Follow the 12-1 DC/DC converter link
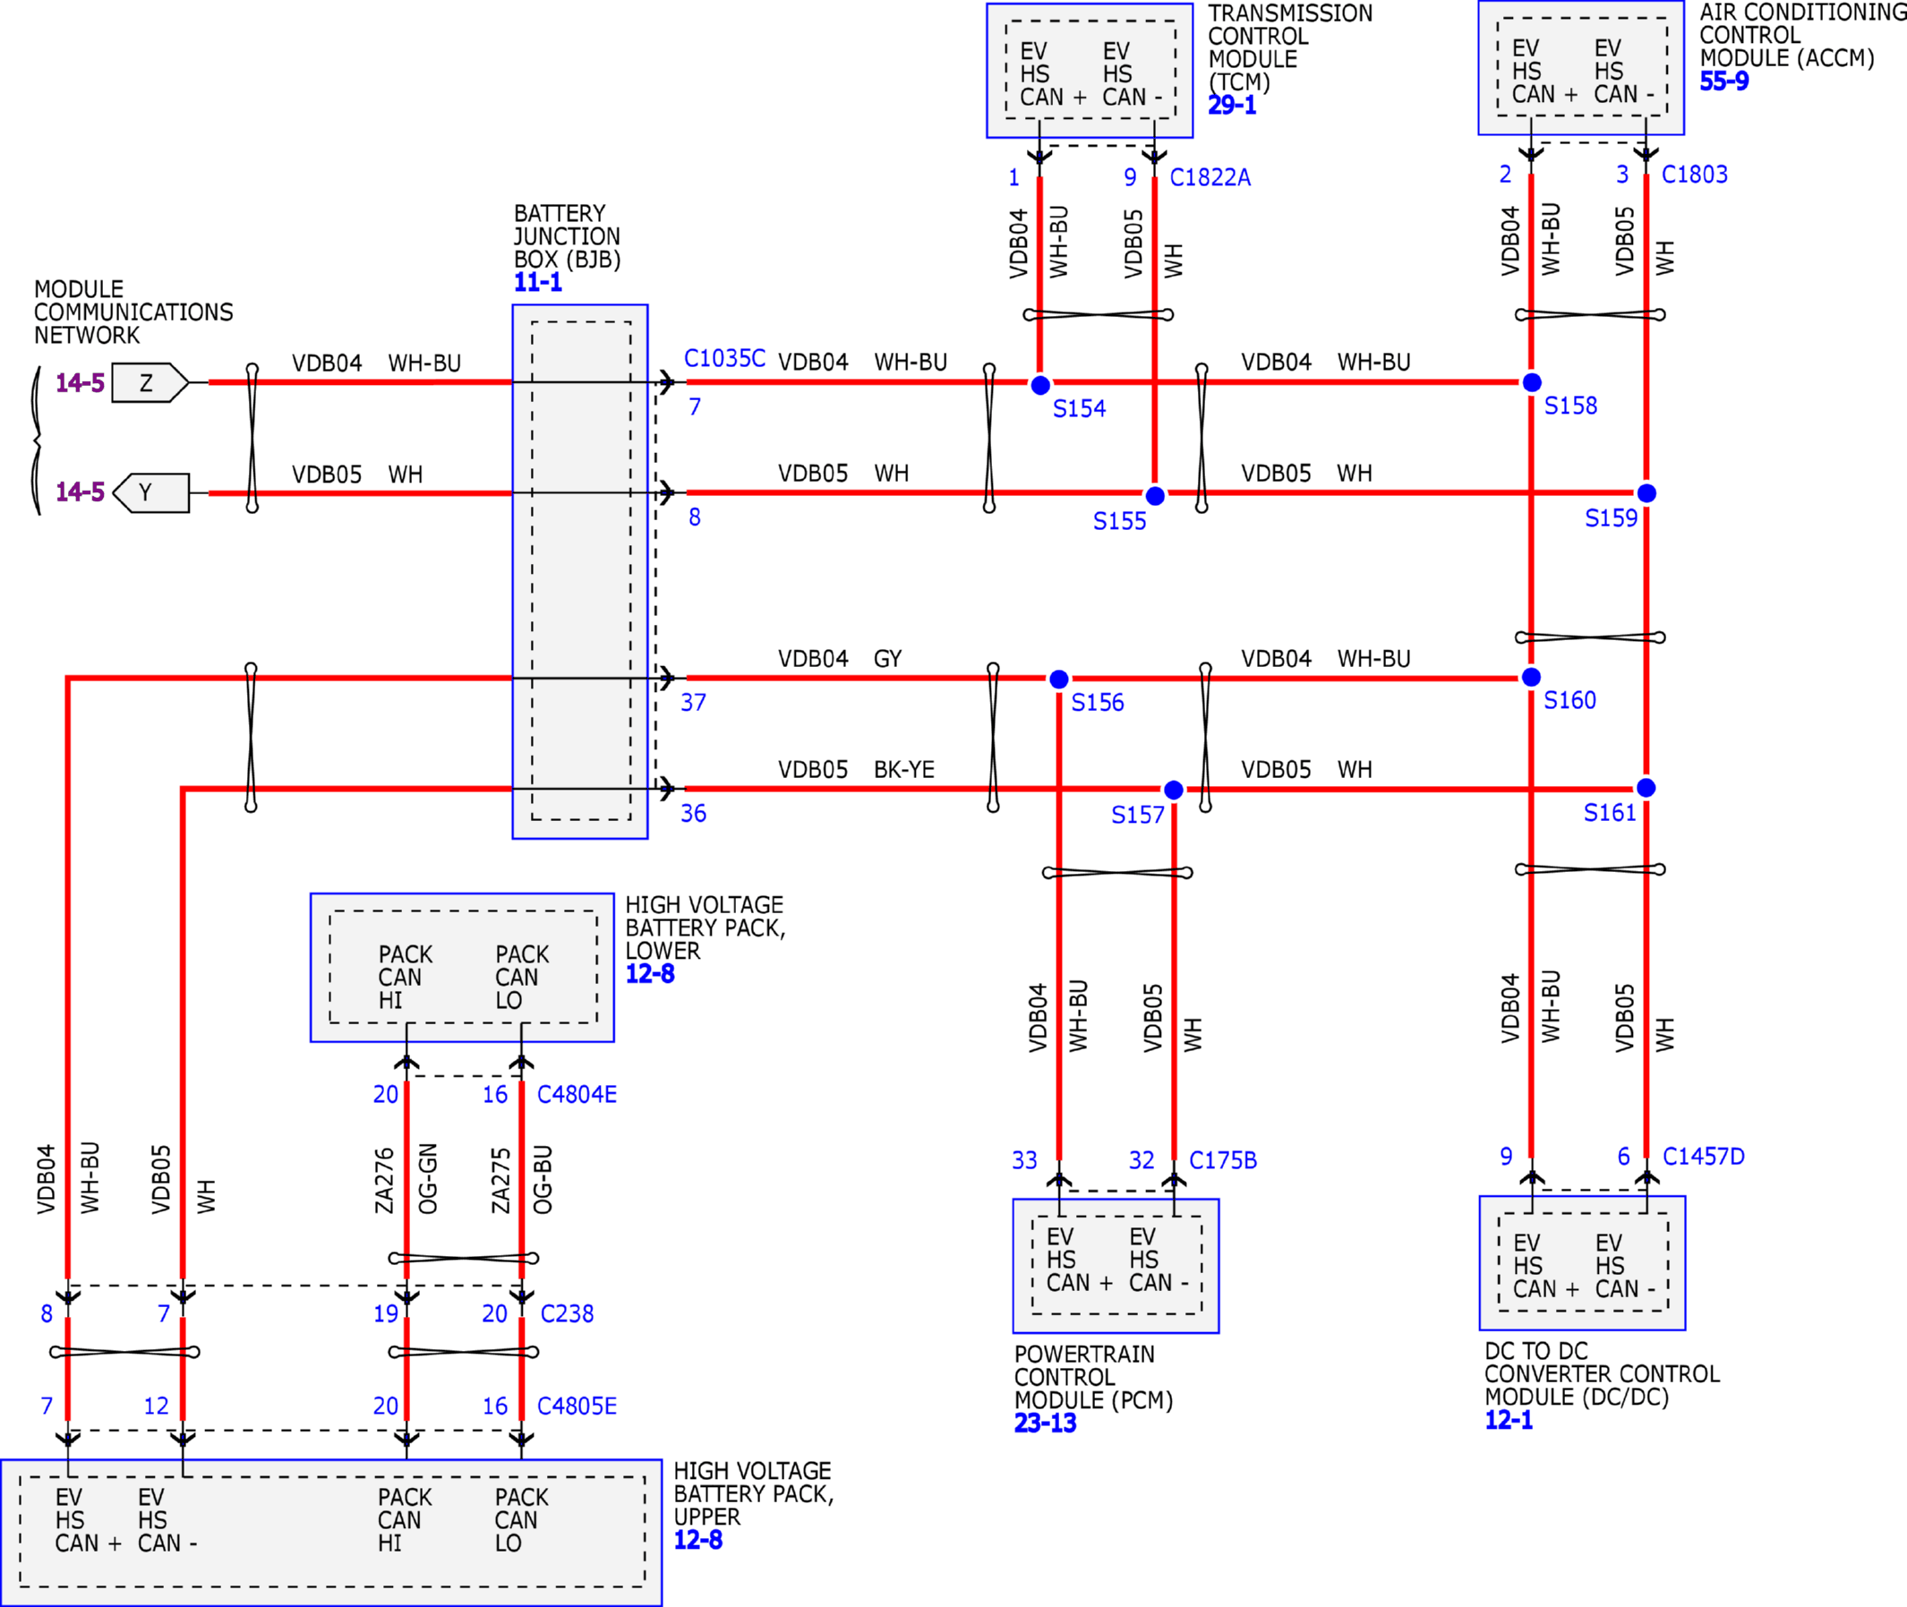 (1509, 1419)
